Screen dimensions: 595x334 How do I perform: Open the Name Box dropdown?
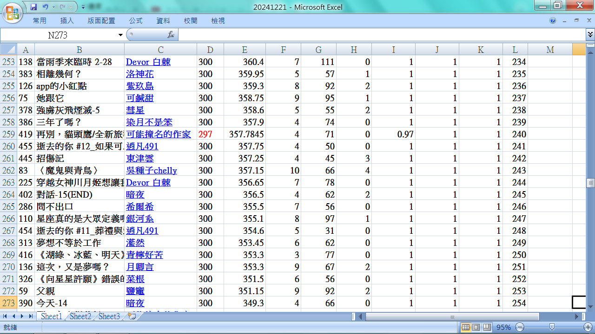pos(120,35)
